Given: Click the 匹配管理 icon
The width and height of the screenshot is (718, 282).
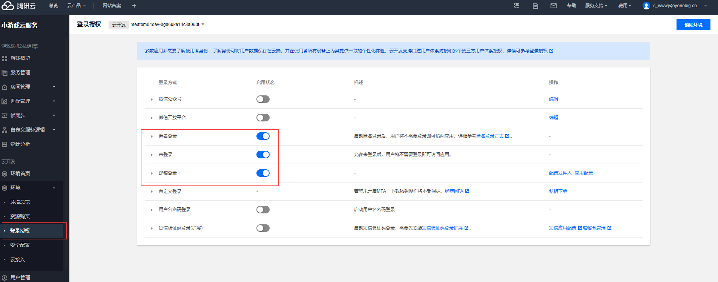Looking at the screenshot, I should tap(5, 101).
